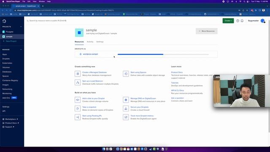This screenshot has width=270, height=152.
Task: Open the notifications bell icon
Action: tap(242, 21)
